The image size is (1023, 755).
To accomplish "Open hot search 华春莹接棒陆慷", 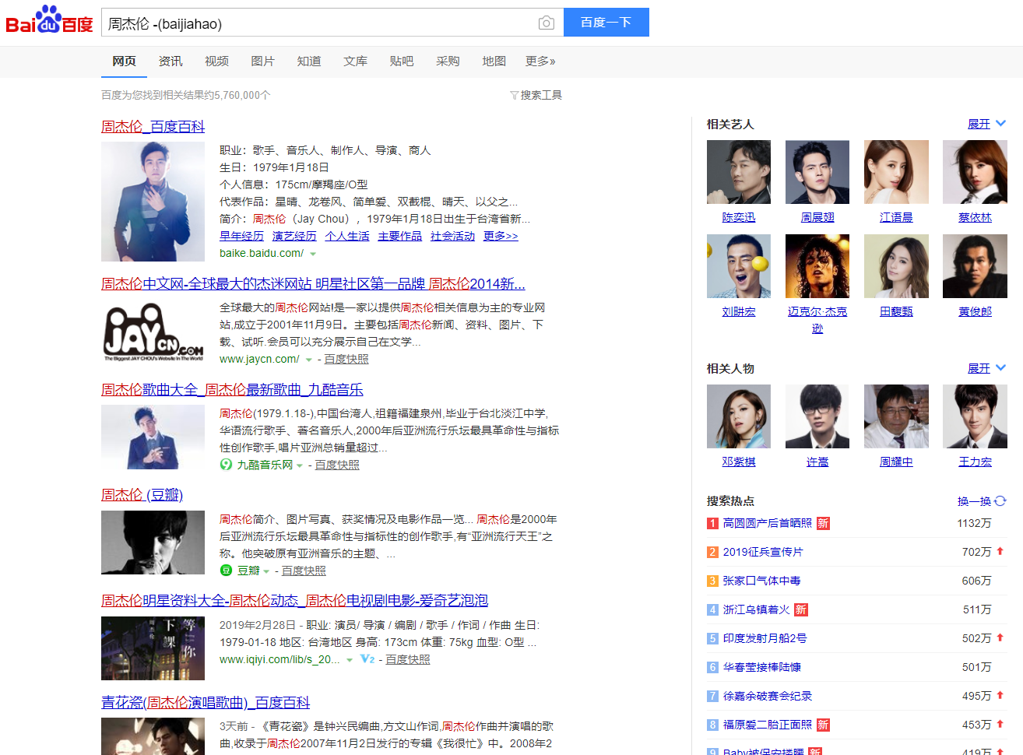I will tap(762, 667).
